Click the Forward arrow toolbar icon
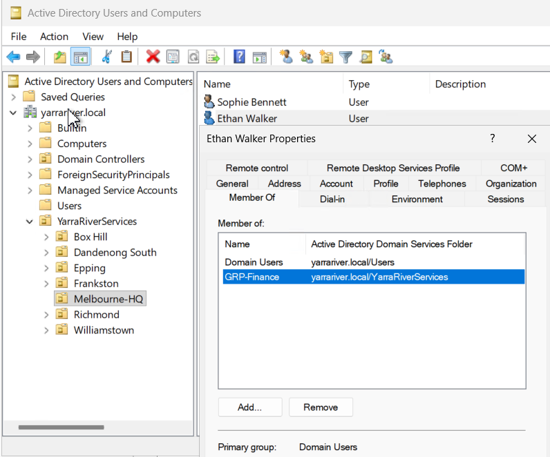This screenshot has height=457, width=550. coord(33,57)
